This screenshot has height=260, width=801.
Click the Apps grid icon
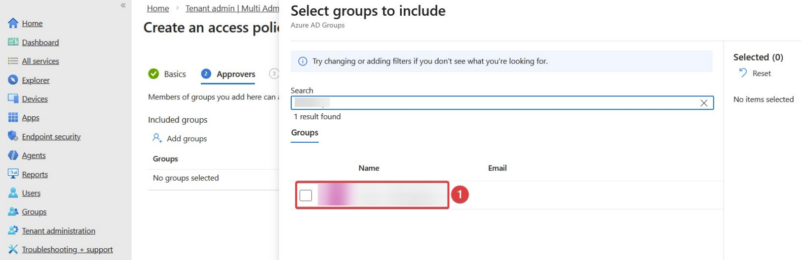coord(13,117)
